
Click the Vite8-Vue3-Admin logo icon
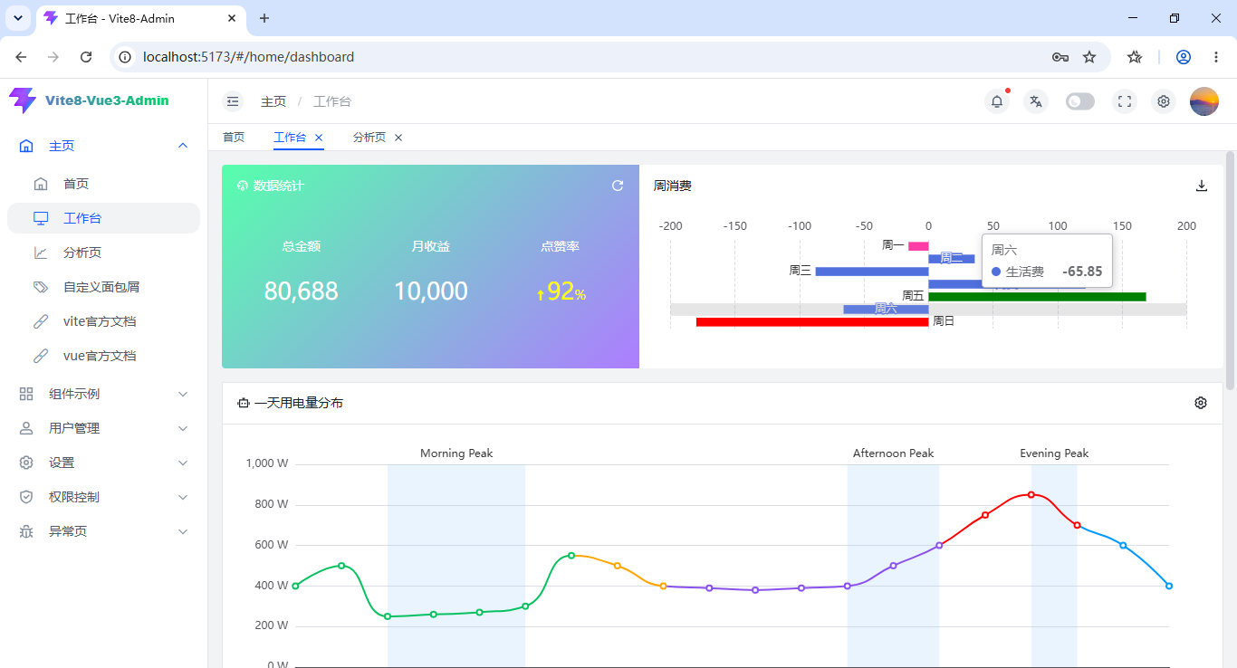coord(23,100)
